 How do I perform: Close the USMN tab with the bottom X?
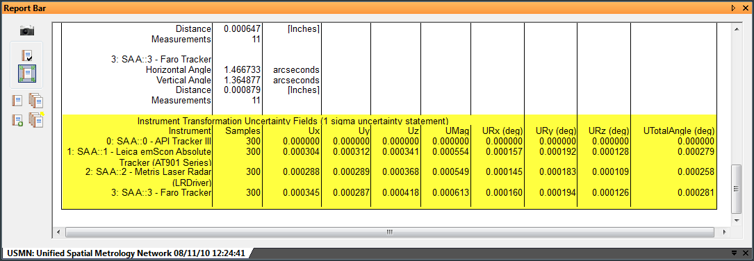pyautogui.click(x=745, y=253)
